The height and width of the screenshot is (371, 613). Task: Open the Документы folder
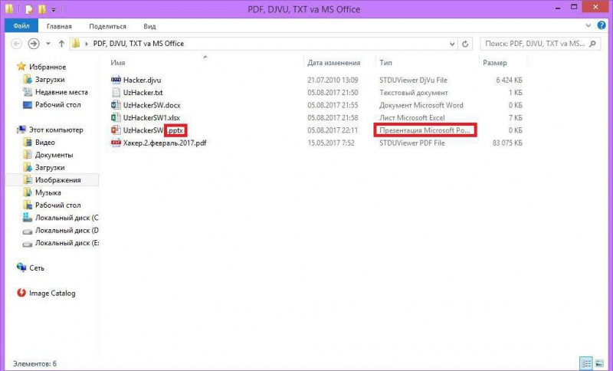(x=54, y=155)
